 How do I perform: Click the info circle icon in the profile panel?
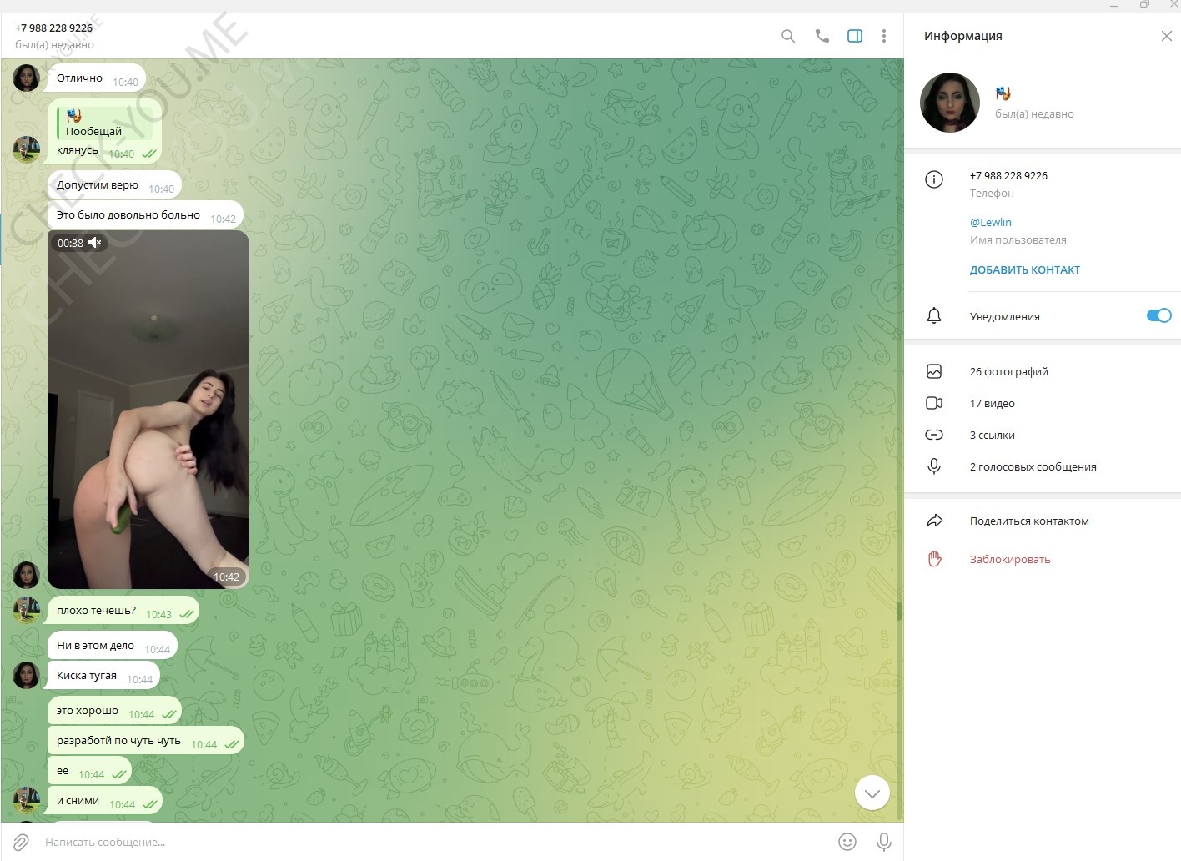point(934,179)
